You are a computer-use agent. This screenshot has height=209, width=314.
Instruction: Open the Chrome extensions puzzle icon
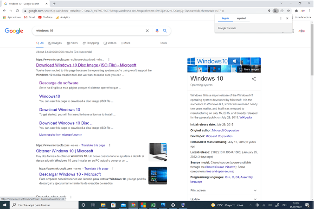click(296, 11)
